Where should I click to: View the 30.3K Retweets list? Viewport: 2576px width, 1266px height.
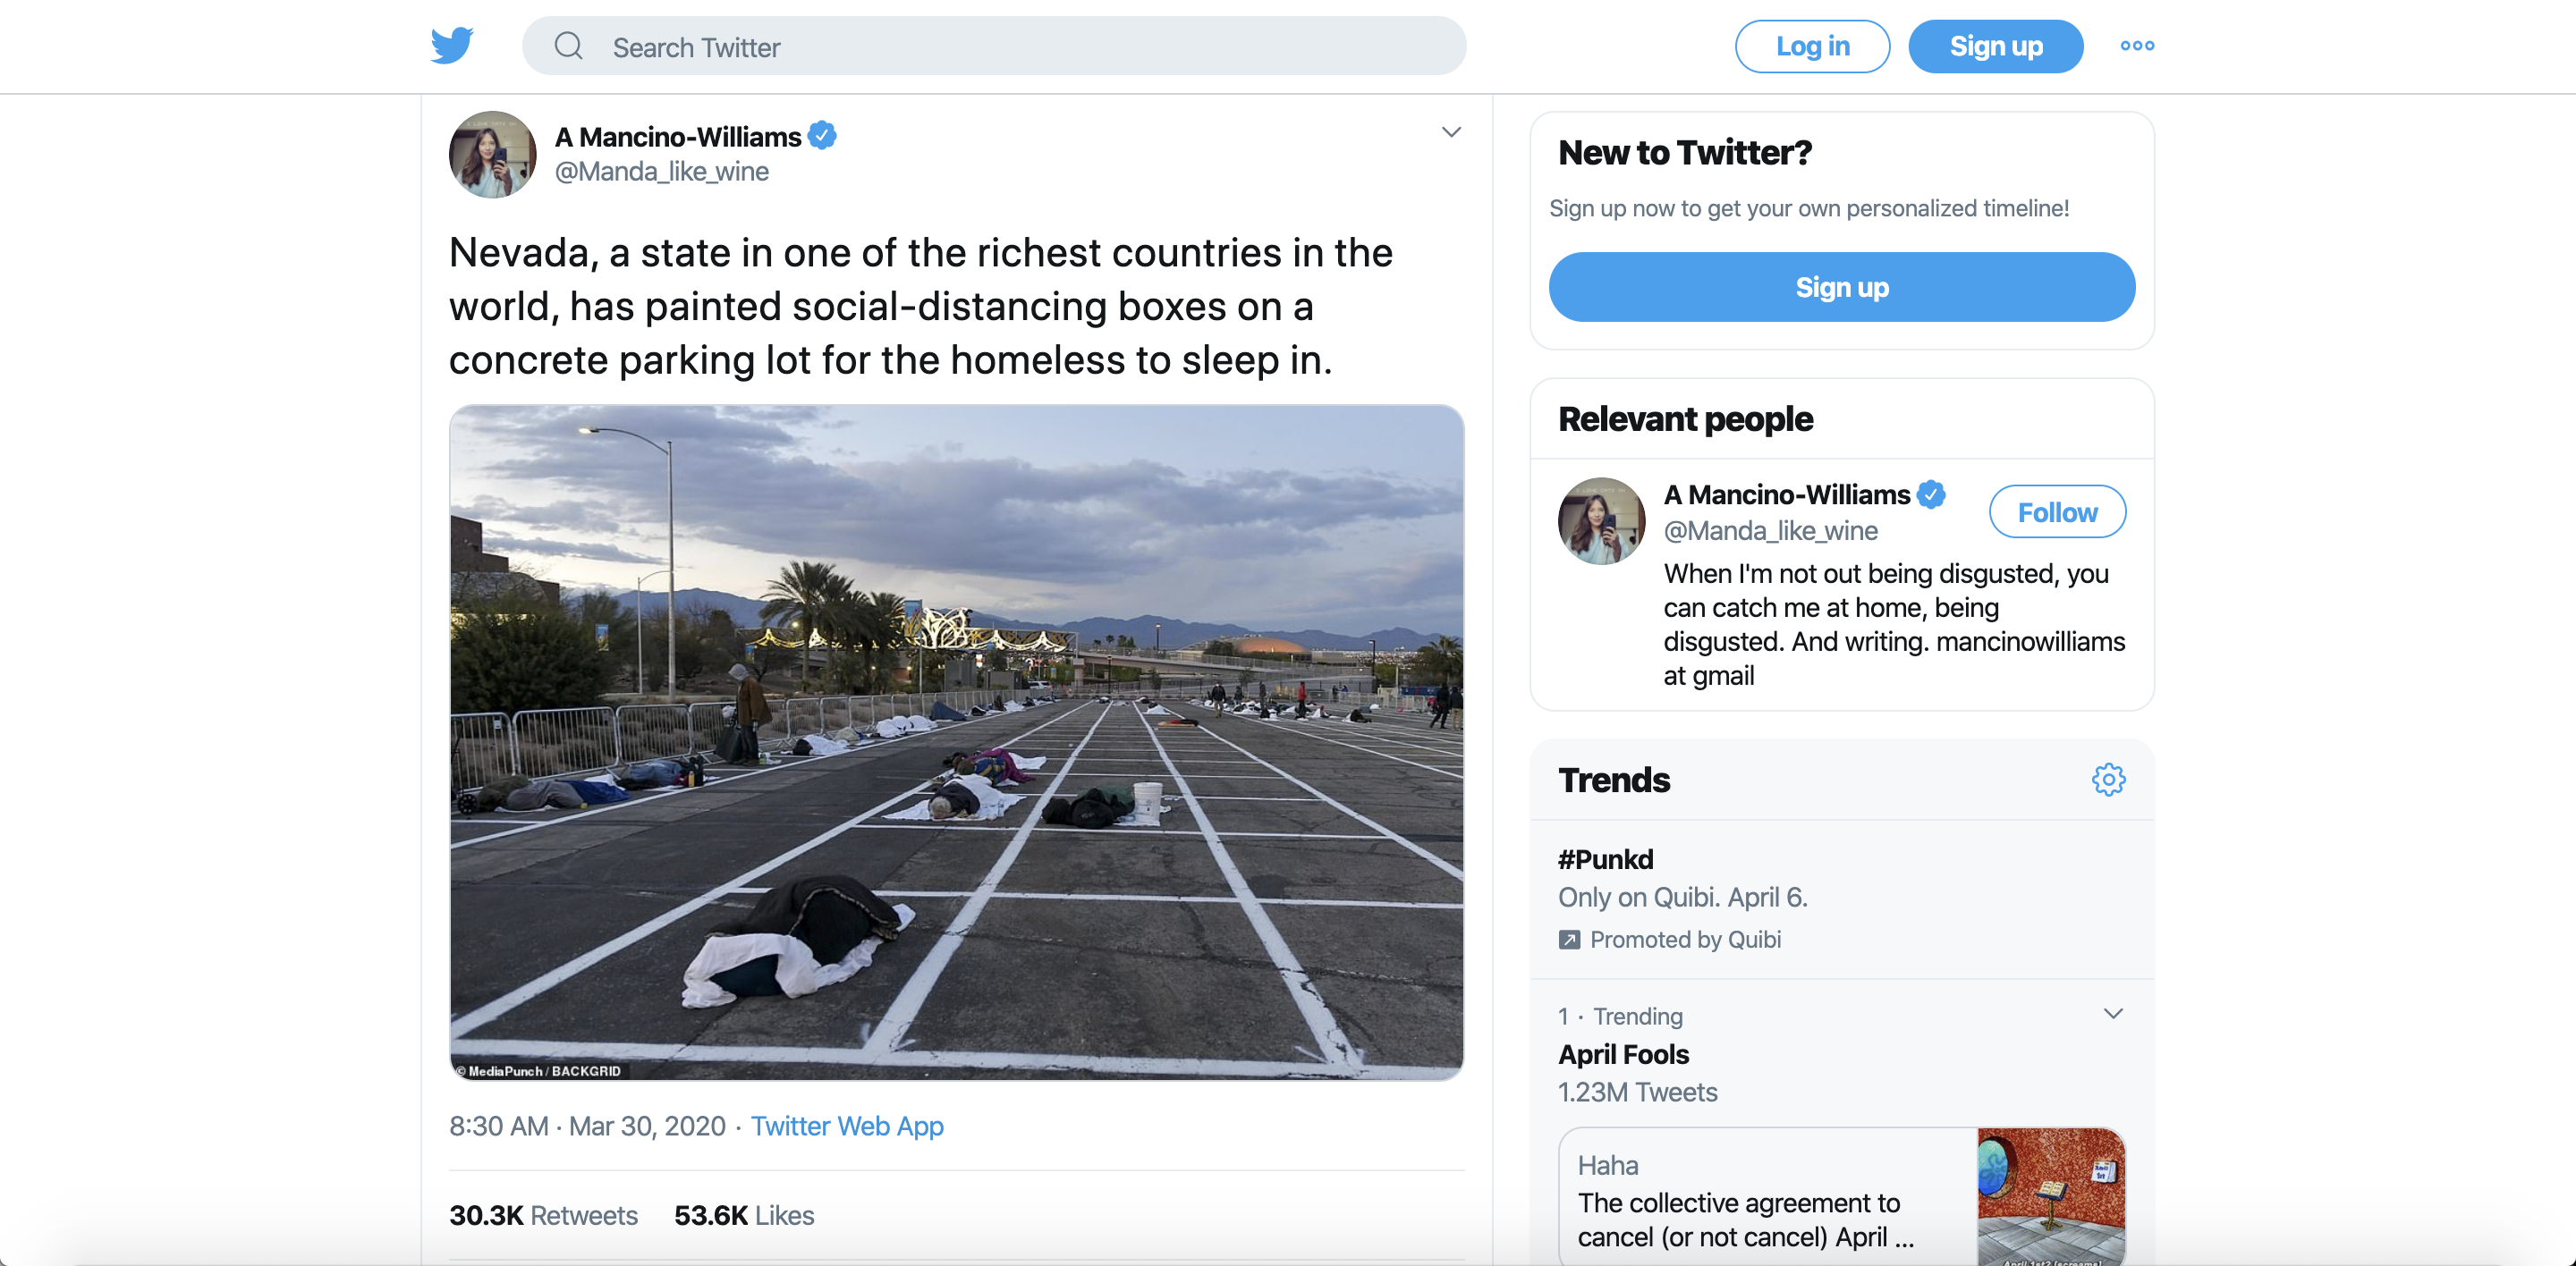point(543,1215)
